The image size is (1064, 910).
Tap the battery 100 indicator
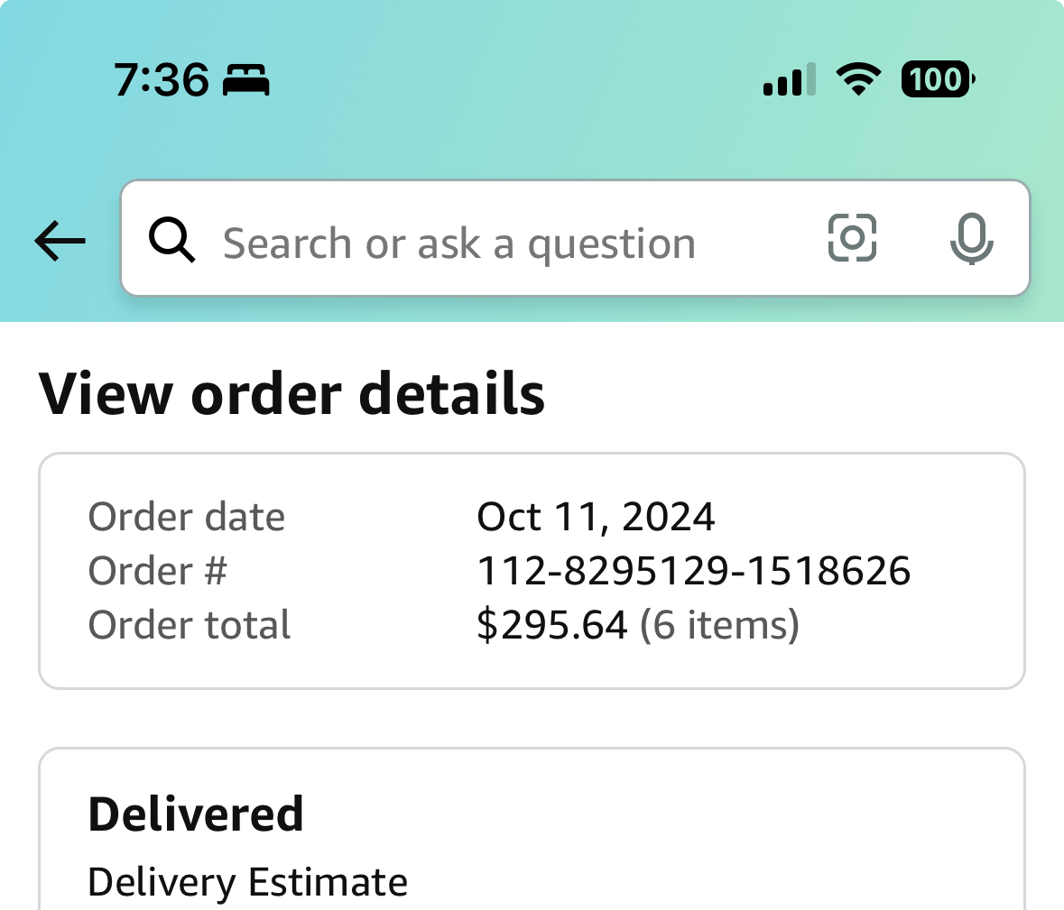(938, 79)
